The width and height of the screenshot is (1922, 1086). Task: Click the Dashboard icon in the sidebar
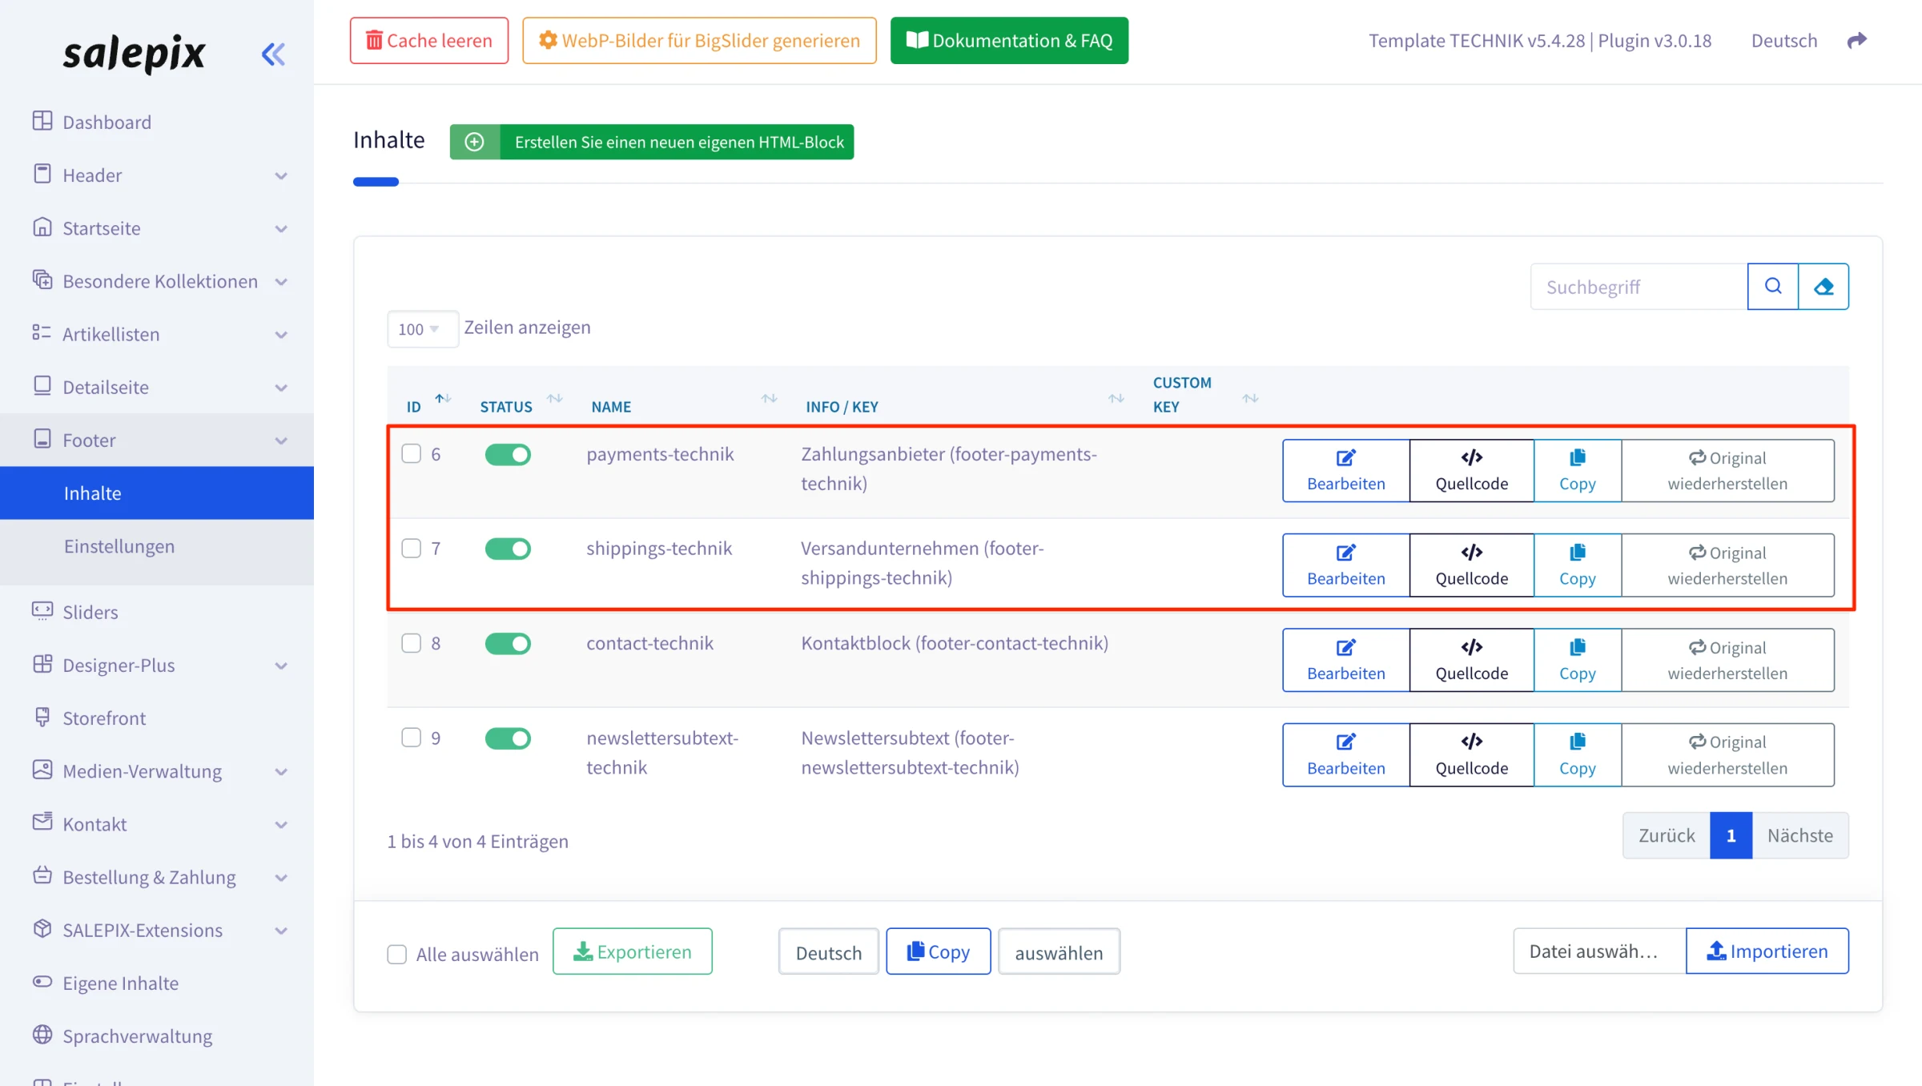tap(42, 121)
